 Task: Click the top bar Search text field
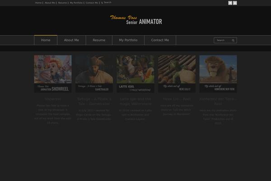point(107,3)
